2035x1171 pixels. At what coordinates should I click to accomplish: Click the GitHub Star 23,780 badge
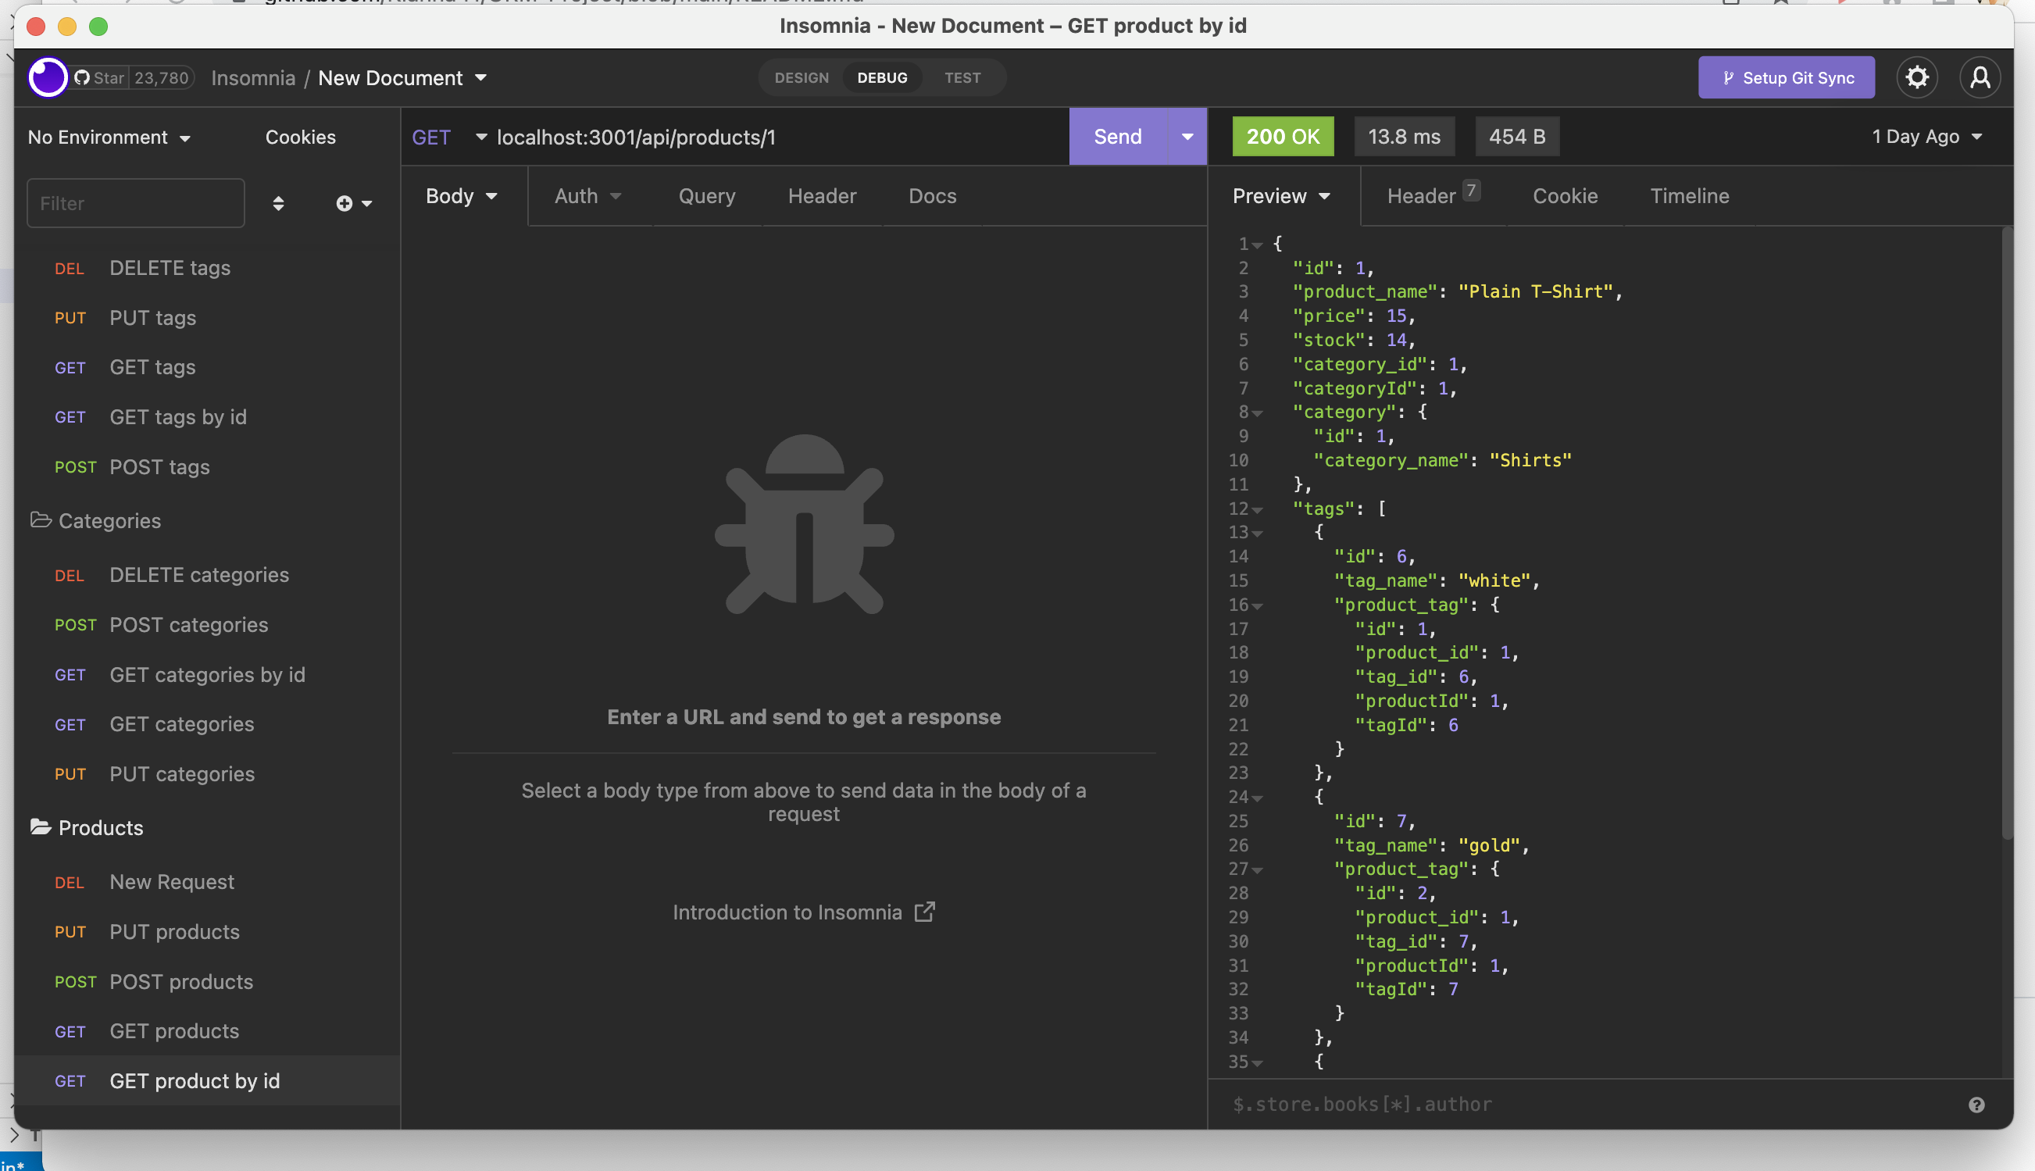[x=131, y=77]
